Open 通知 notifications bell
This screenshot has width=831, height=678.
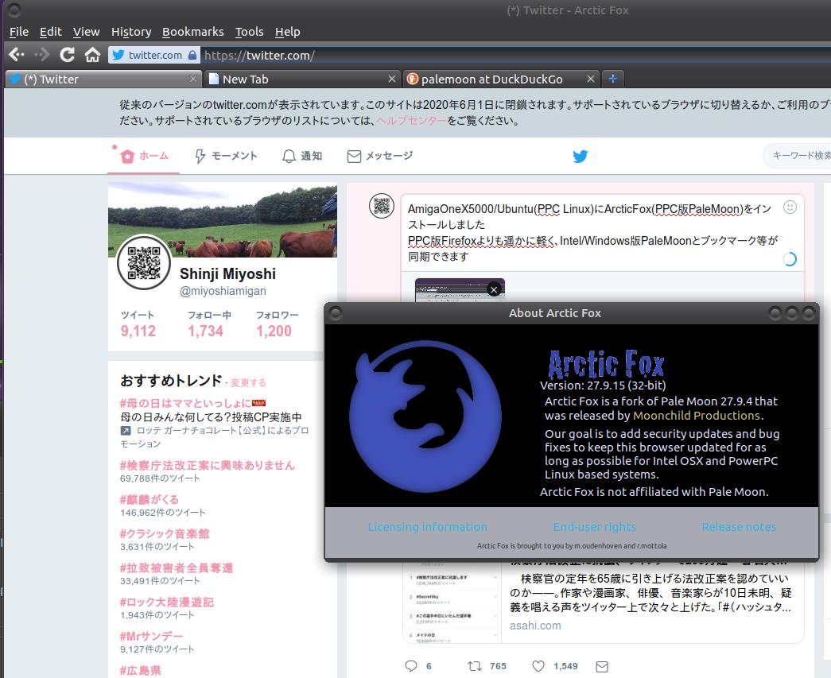pos(302,156)
